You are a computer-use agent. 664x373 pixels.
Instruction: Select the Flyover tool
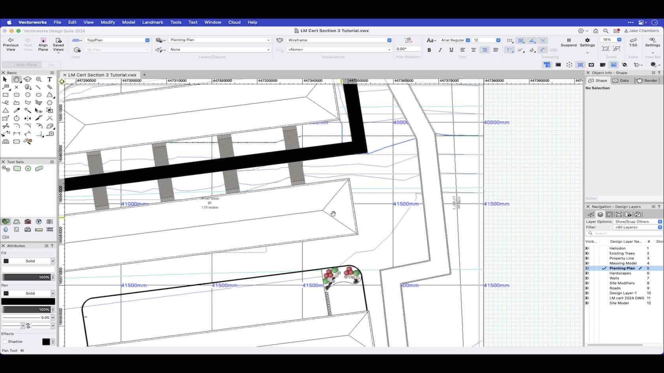click(x=27, y=79)
